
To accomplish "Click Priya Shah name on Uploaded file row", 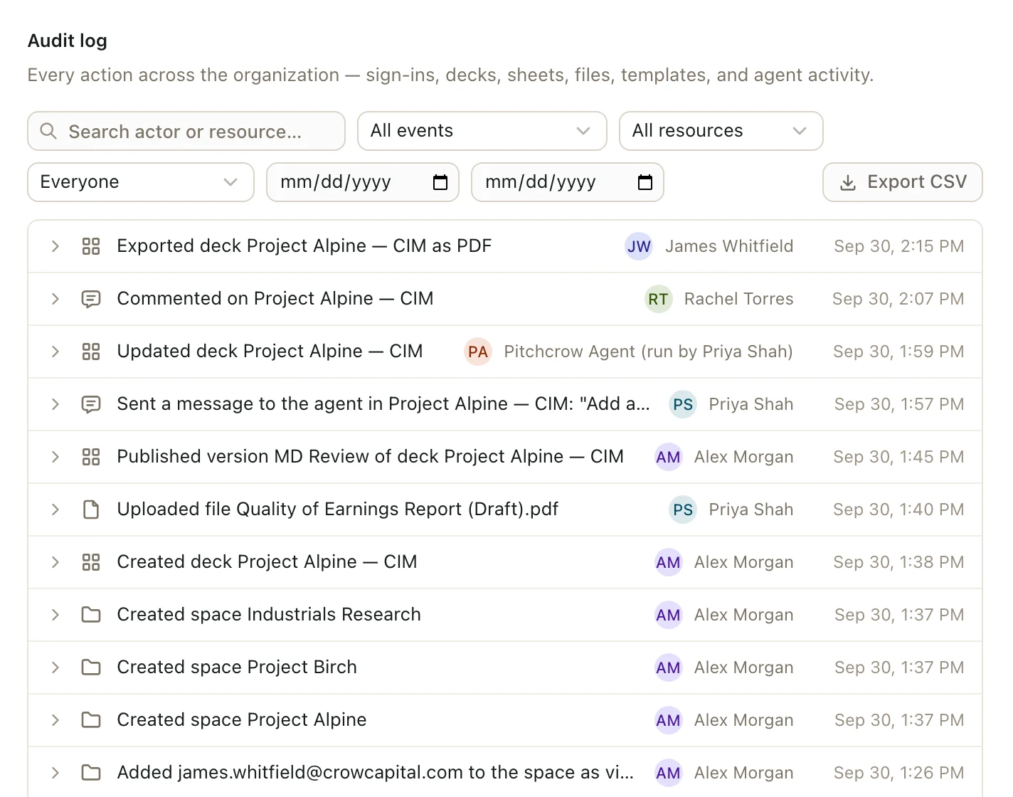I will 751,510.
